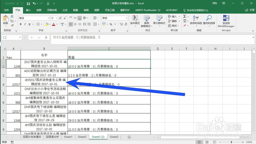Open Find and Select
Image resolution: width=256 pixels, height=144 pixels.
coord(209,21)
